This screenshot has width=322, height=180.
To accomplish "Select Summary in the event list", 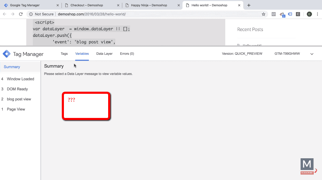I will (20, 67).
